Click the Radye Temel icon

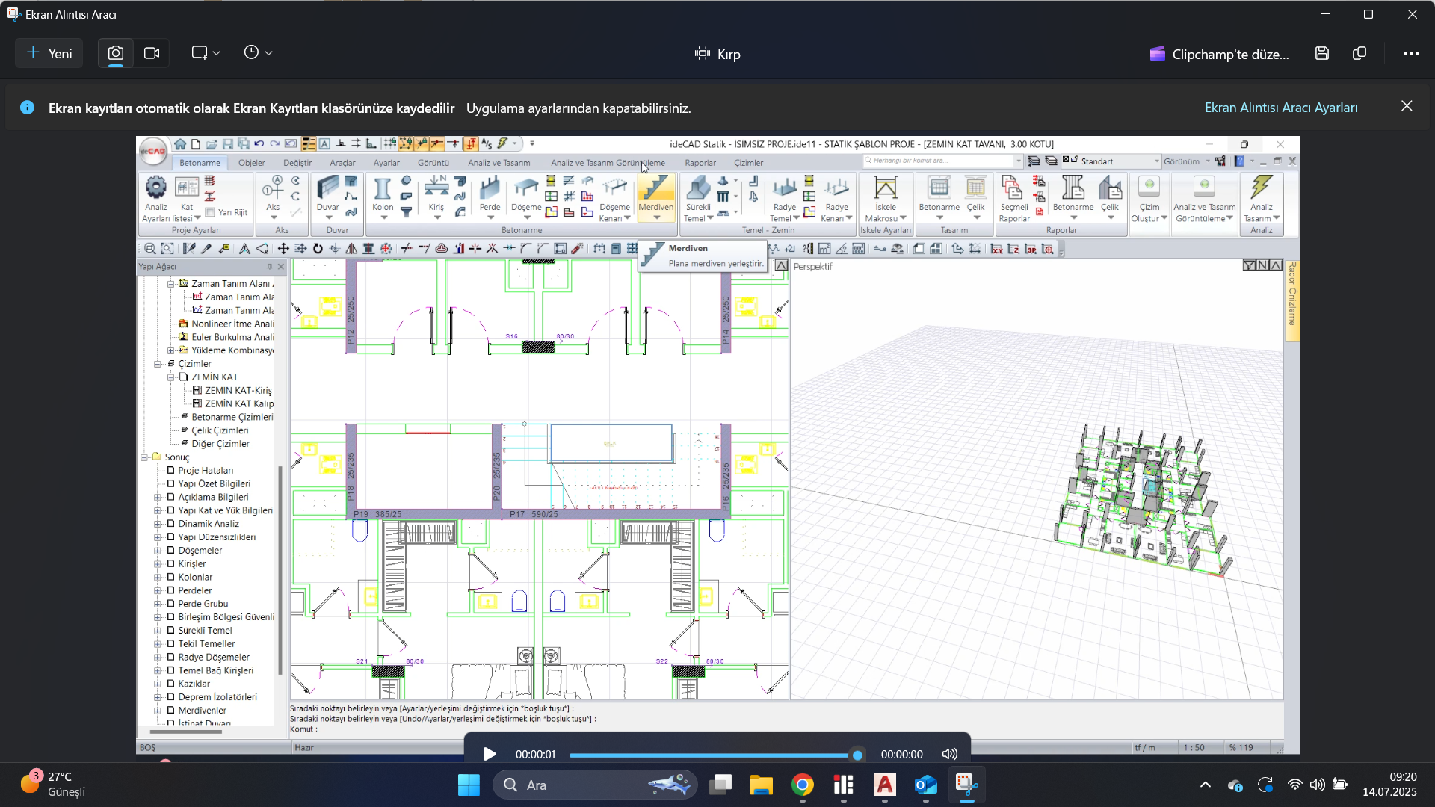coord(784,188)
